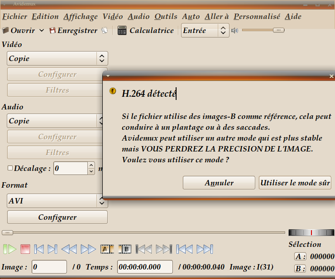Open the Calculatrice tool
The width and height of the screenshot is (335, 279).
(145, 31)
